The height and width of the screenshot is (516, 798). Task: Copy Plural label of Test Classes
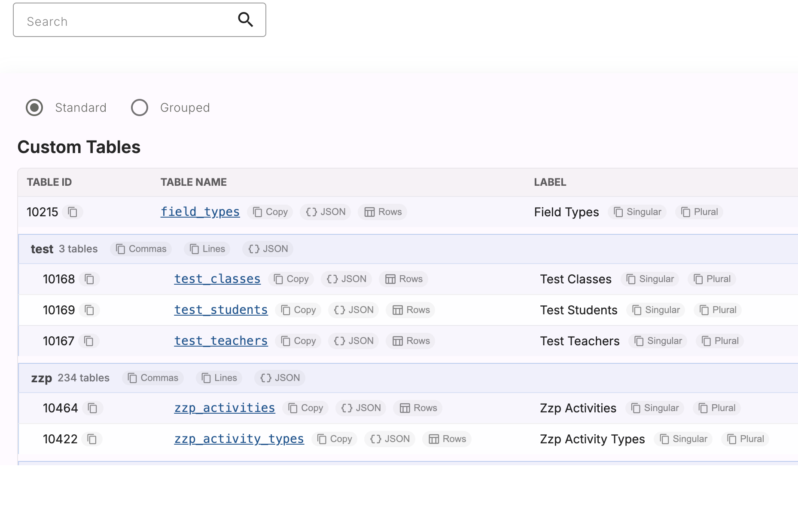(712, 279)
